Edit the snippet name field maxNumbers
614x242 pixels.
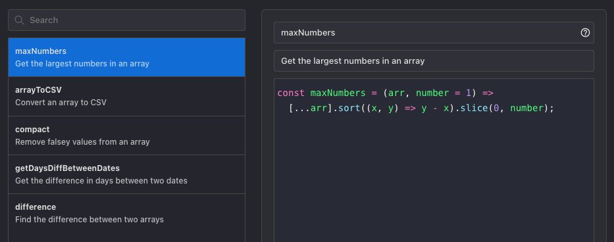pos(434,32)
